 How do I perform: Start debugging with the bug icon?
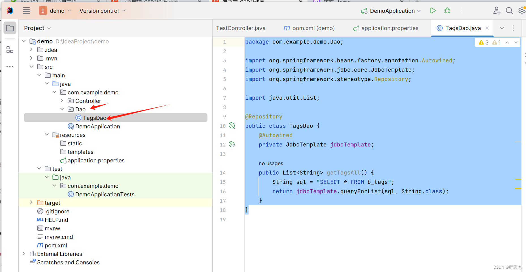447,11
